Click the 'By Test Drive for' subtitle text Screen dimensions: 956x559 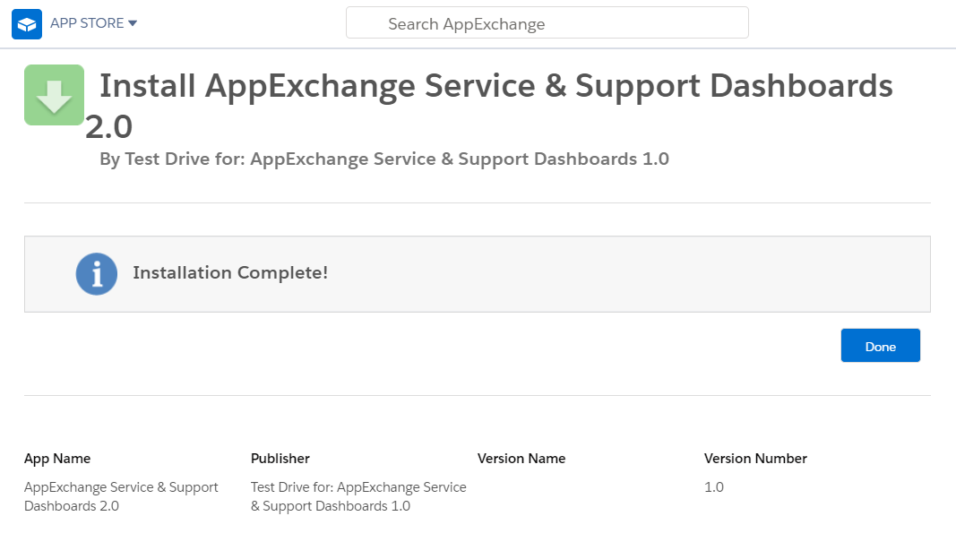384,159
